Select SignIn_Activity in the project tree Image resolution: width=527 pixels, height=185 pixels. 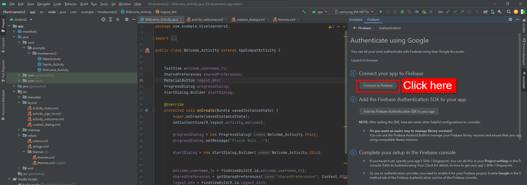[53, 64]
